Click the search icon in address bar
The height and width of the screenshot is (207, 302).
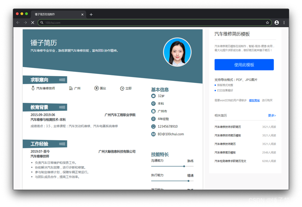pos(42,23)
